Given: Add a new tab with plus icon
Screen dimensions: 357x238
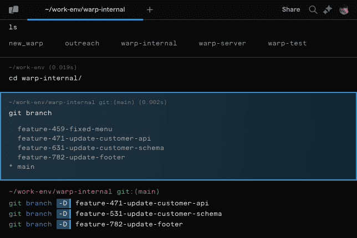Looking at the screenshot, I should (150, 9).
